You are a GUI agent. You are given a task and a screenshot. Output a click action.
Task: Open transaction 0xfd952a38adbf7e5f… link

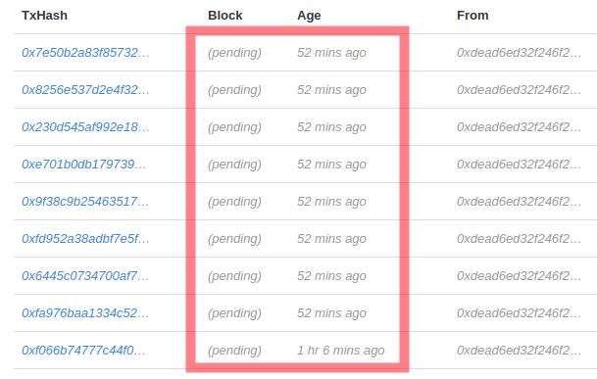point(85,239)
